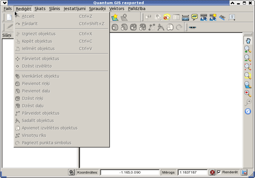Click the new vector layer star icon

(x=115, y=17)
